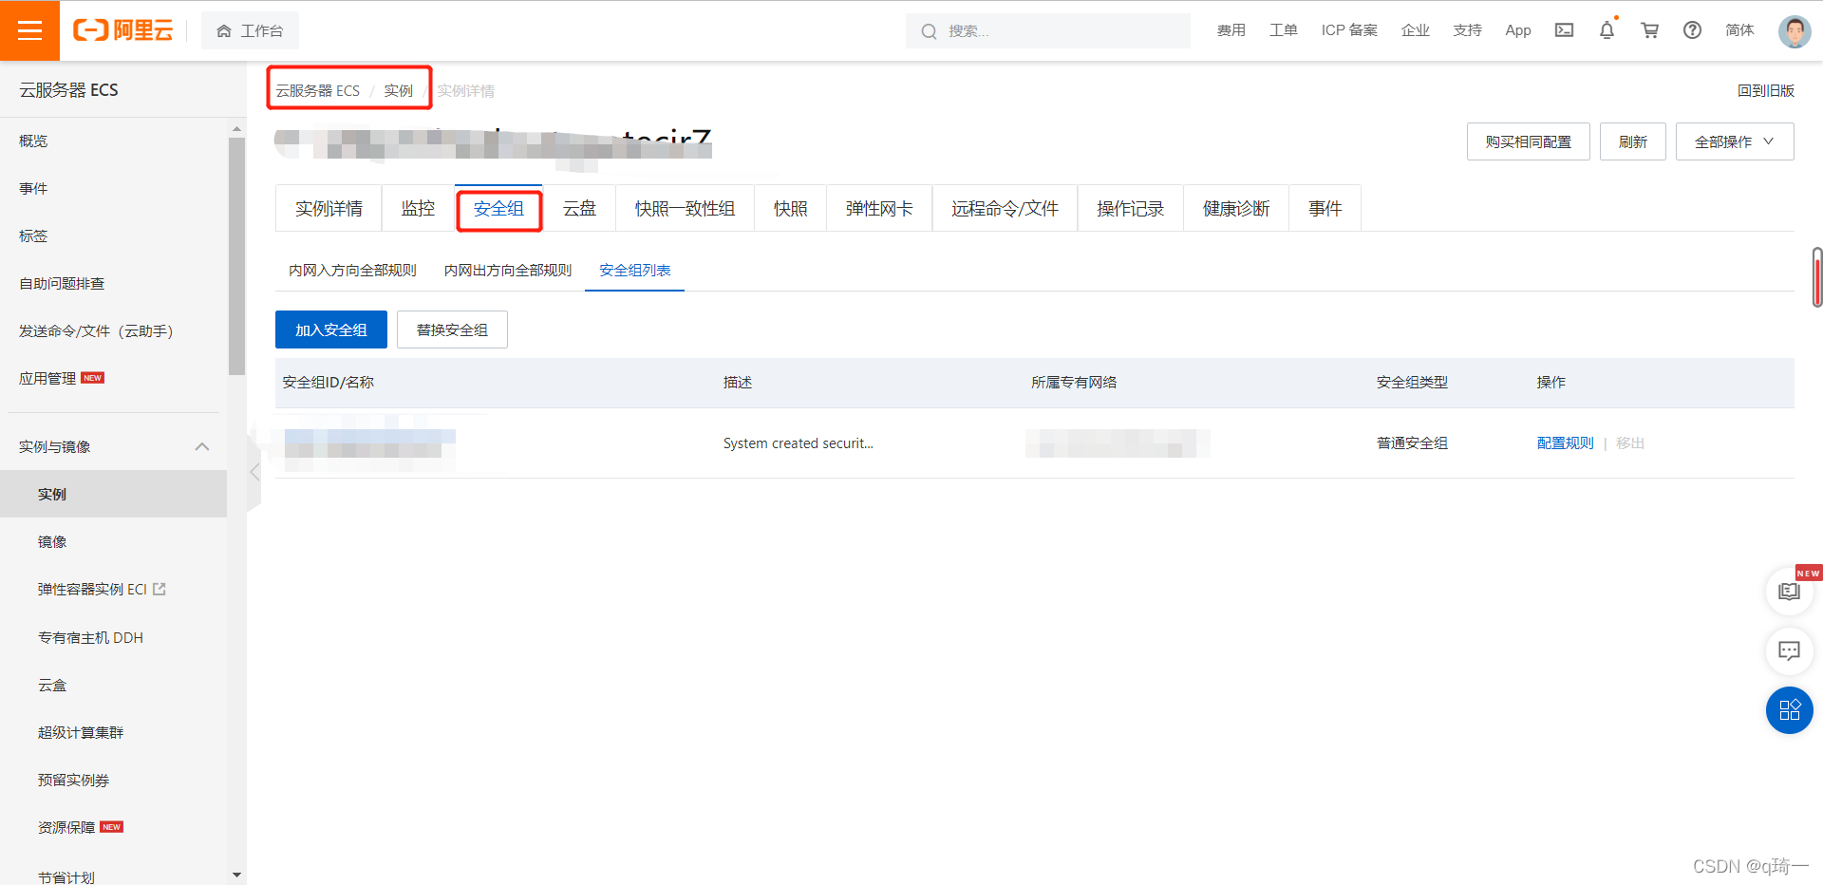Click 加入安全组 button

click(331, 330)
